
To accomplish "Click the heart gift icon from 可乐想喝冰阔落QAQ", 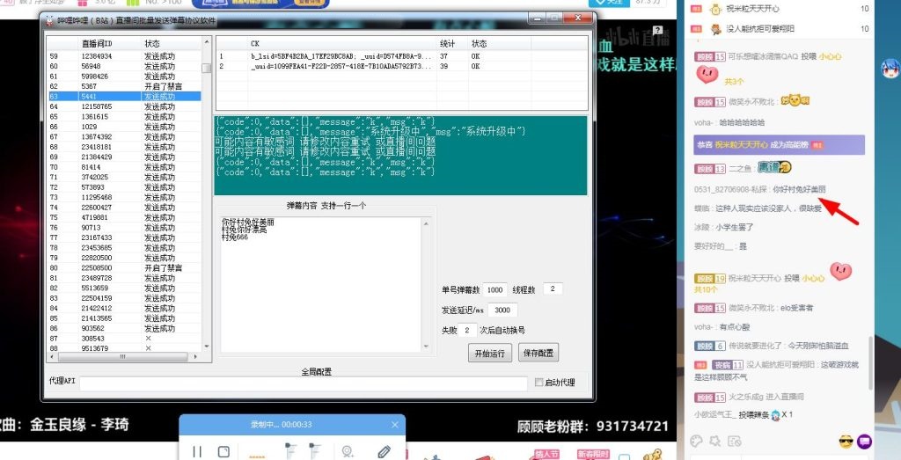I will pyautogui.click(x=707, y=75).
